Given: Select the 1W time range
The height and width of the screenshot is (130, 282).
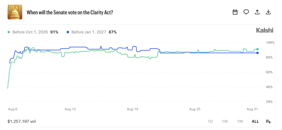Looking at the screenshot, I should (x=225, y=121).
